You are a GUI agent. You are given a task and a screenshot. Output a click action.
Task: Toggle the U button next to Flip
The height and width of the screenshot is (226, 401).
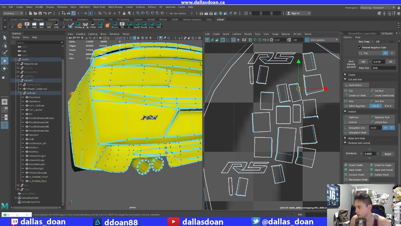click(x=385, y=53)
